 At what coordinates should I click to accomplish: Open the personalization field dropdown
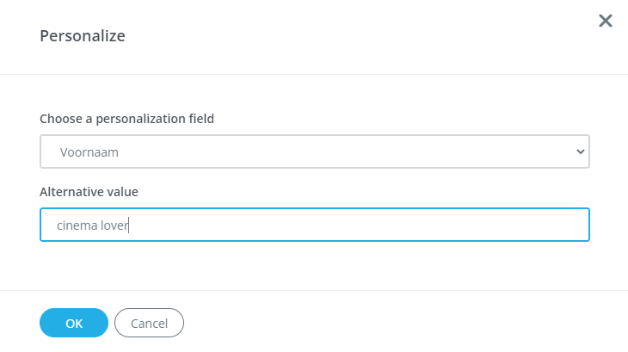coord(314,151)
